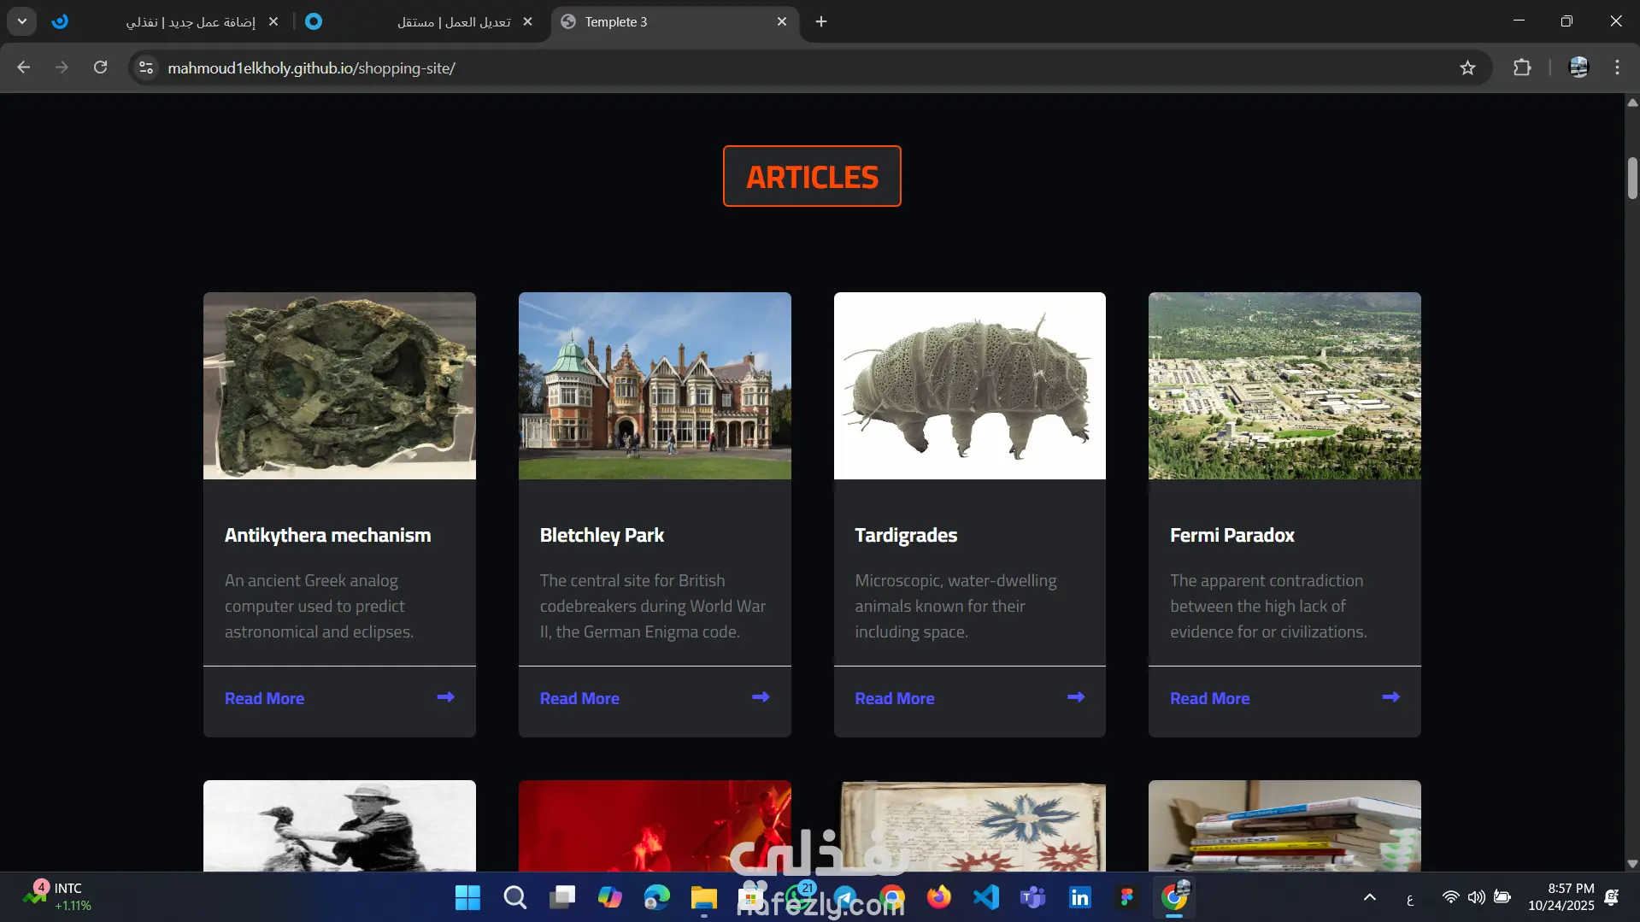Open Wi-Fi network settings in tray
The image size is (1640, 922).
(x=1450, y=897)
